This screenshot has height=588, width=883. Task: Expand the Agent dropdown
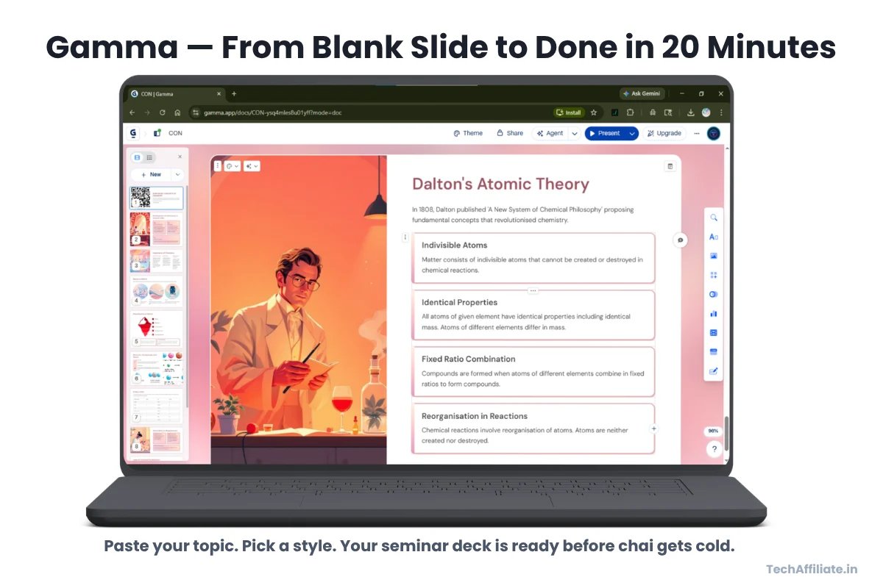click(575, 133)
